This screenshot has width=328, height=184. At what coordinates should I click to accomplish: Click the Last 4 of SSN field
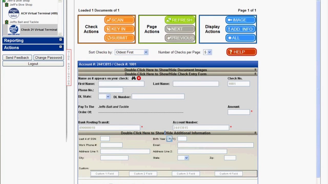coord(105,139)
